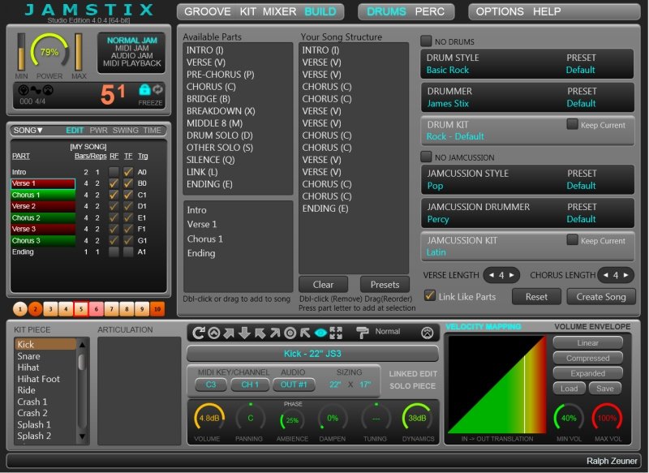
Task: Click the four-arrow expand icon in kit toolbar
Action: coord(336,333)
